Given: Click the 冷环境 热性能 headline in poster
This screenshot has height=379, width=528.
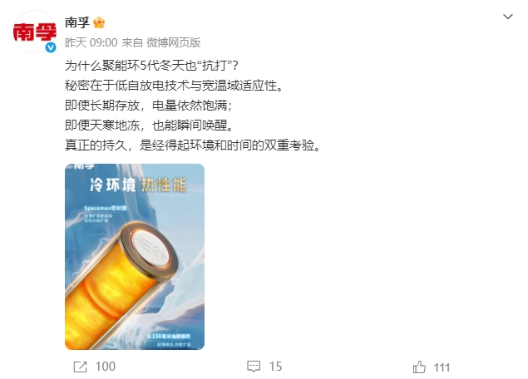Looking at the screenshot, I should (138, 185).
